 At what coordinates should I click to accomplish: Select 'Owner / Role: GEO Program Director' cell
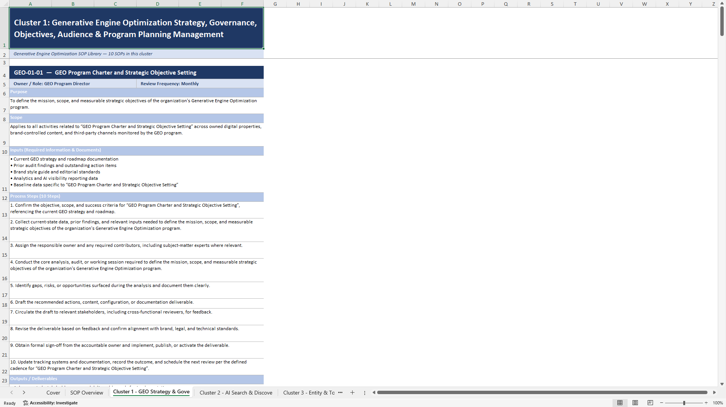click(x=73, y=84)
